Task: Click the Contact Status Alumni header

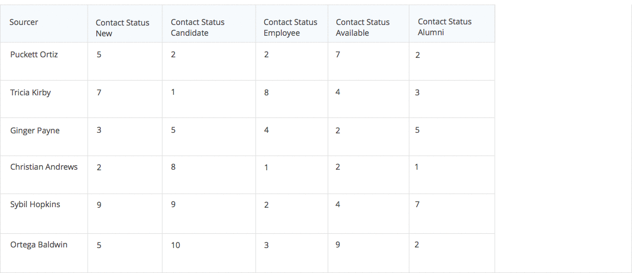Action: [x=445, y=27]
